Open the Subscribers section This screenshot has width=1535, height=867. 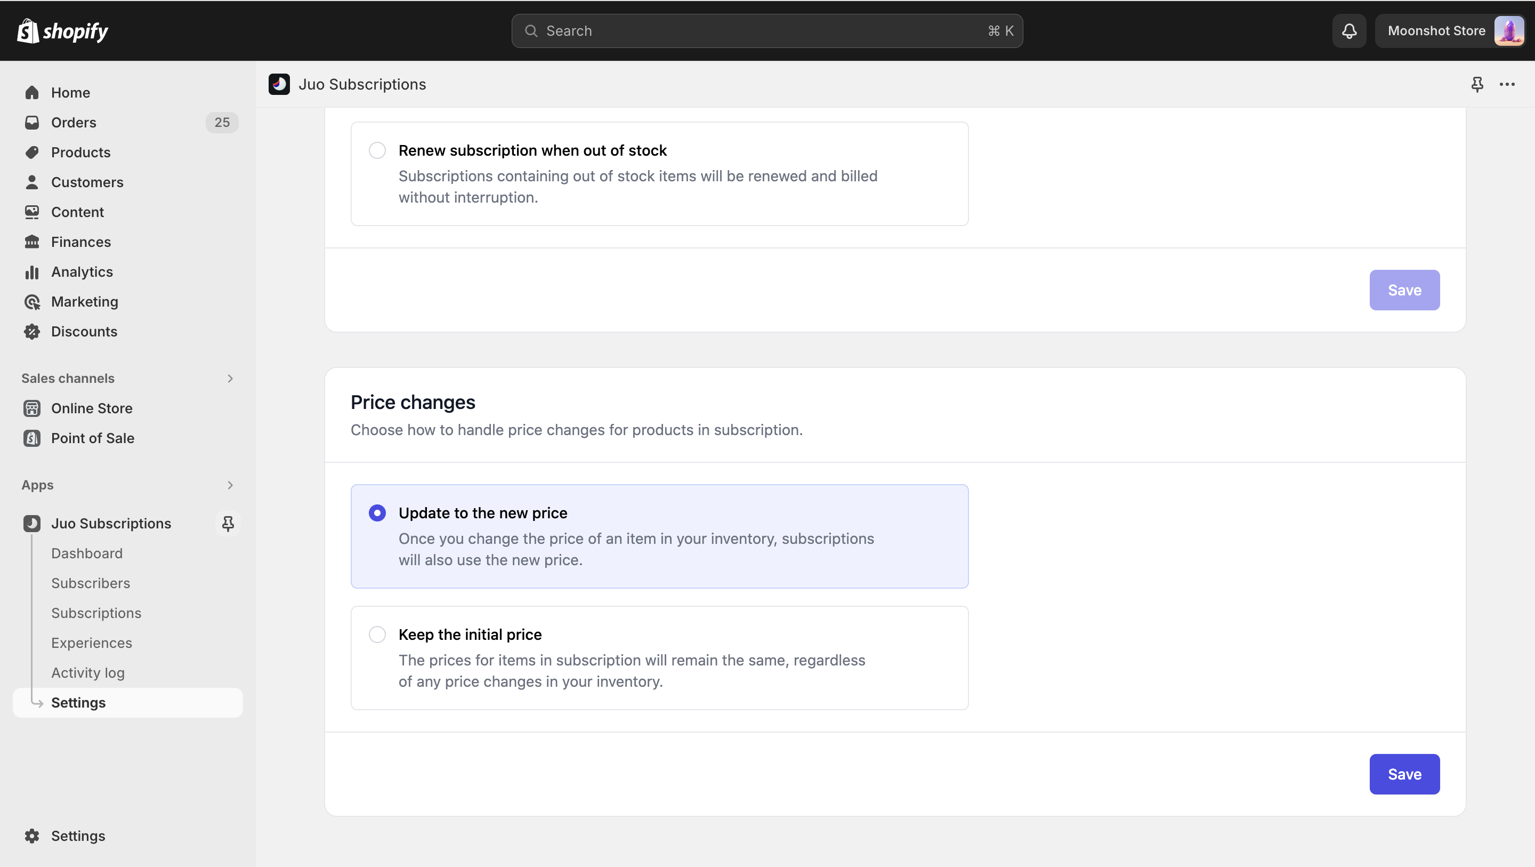(x=91, y=582)
